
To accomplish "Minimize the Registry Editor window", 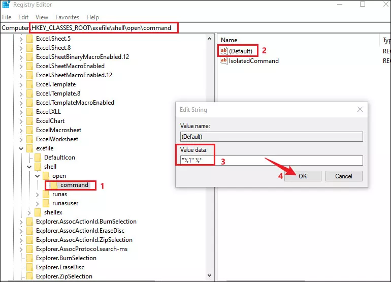I will 340,4.
